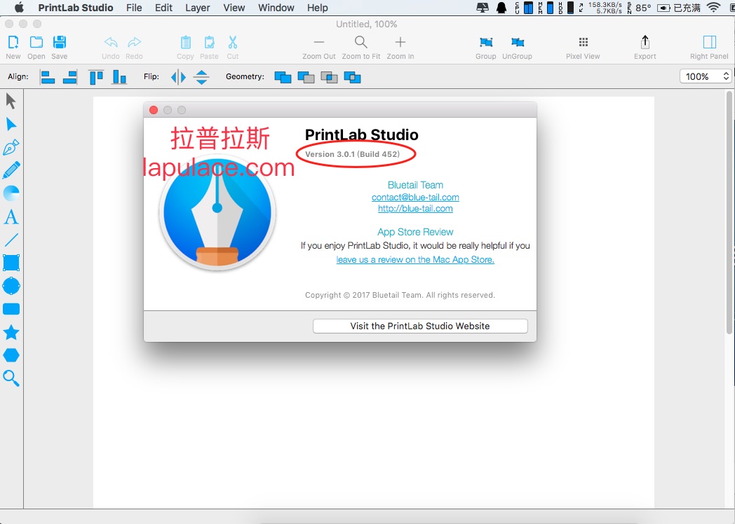Click the Open toolbar icon
Screen dimensions: 735x524
tap(36, 48)
